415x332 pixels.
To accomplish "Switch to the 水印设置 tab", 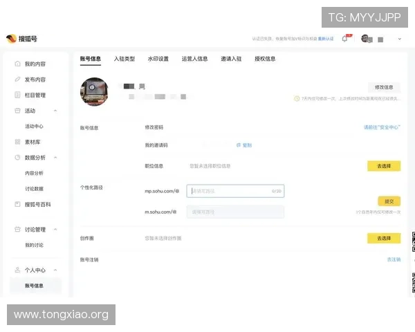I will (158, 59).
